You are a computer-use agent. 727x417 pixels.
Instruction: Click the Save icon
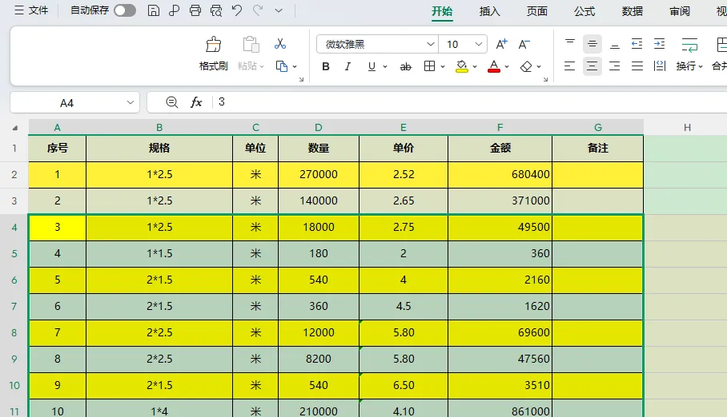coord(154,10)
